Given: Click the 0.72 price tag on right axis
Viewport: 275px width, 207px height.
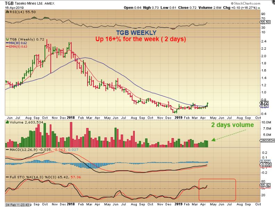Looking at the screenshot, I should pos(264,103).
